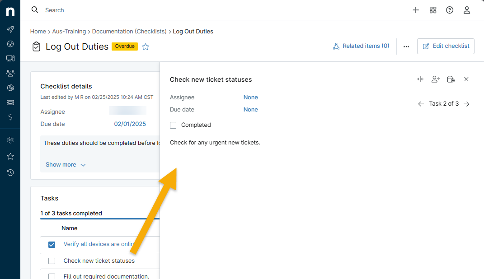This screenshot has width=484, height=279.
Task: Navigate to Aus-Training in breadcrumb
Action: click(69, 32)
